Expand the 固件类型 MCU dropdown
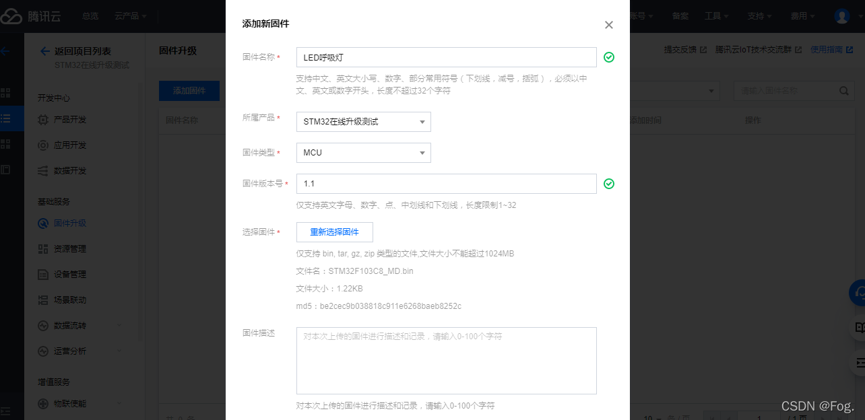 pos(363,153)
